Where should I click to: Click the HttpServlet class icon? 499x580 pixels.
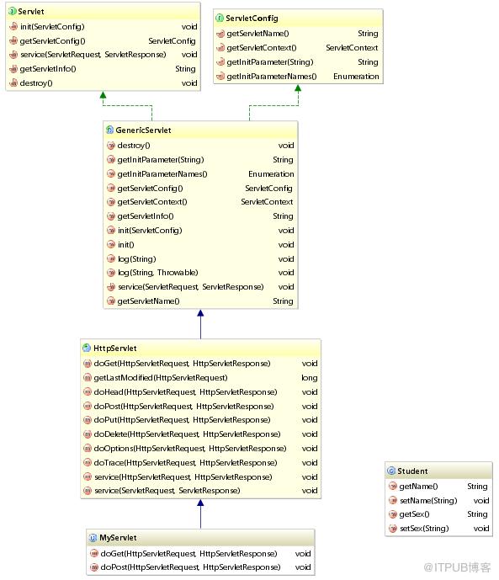(x=87, y=348)
